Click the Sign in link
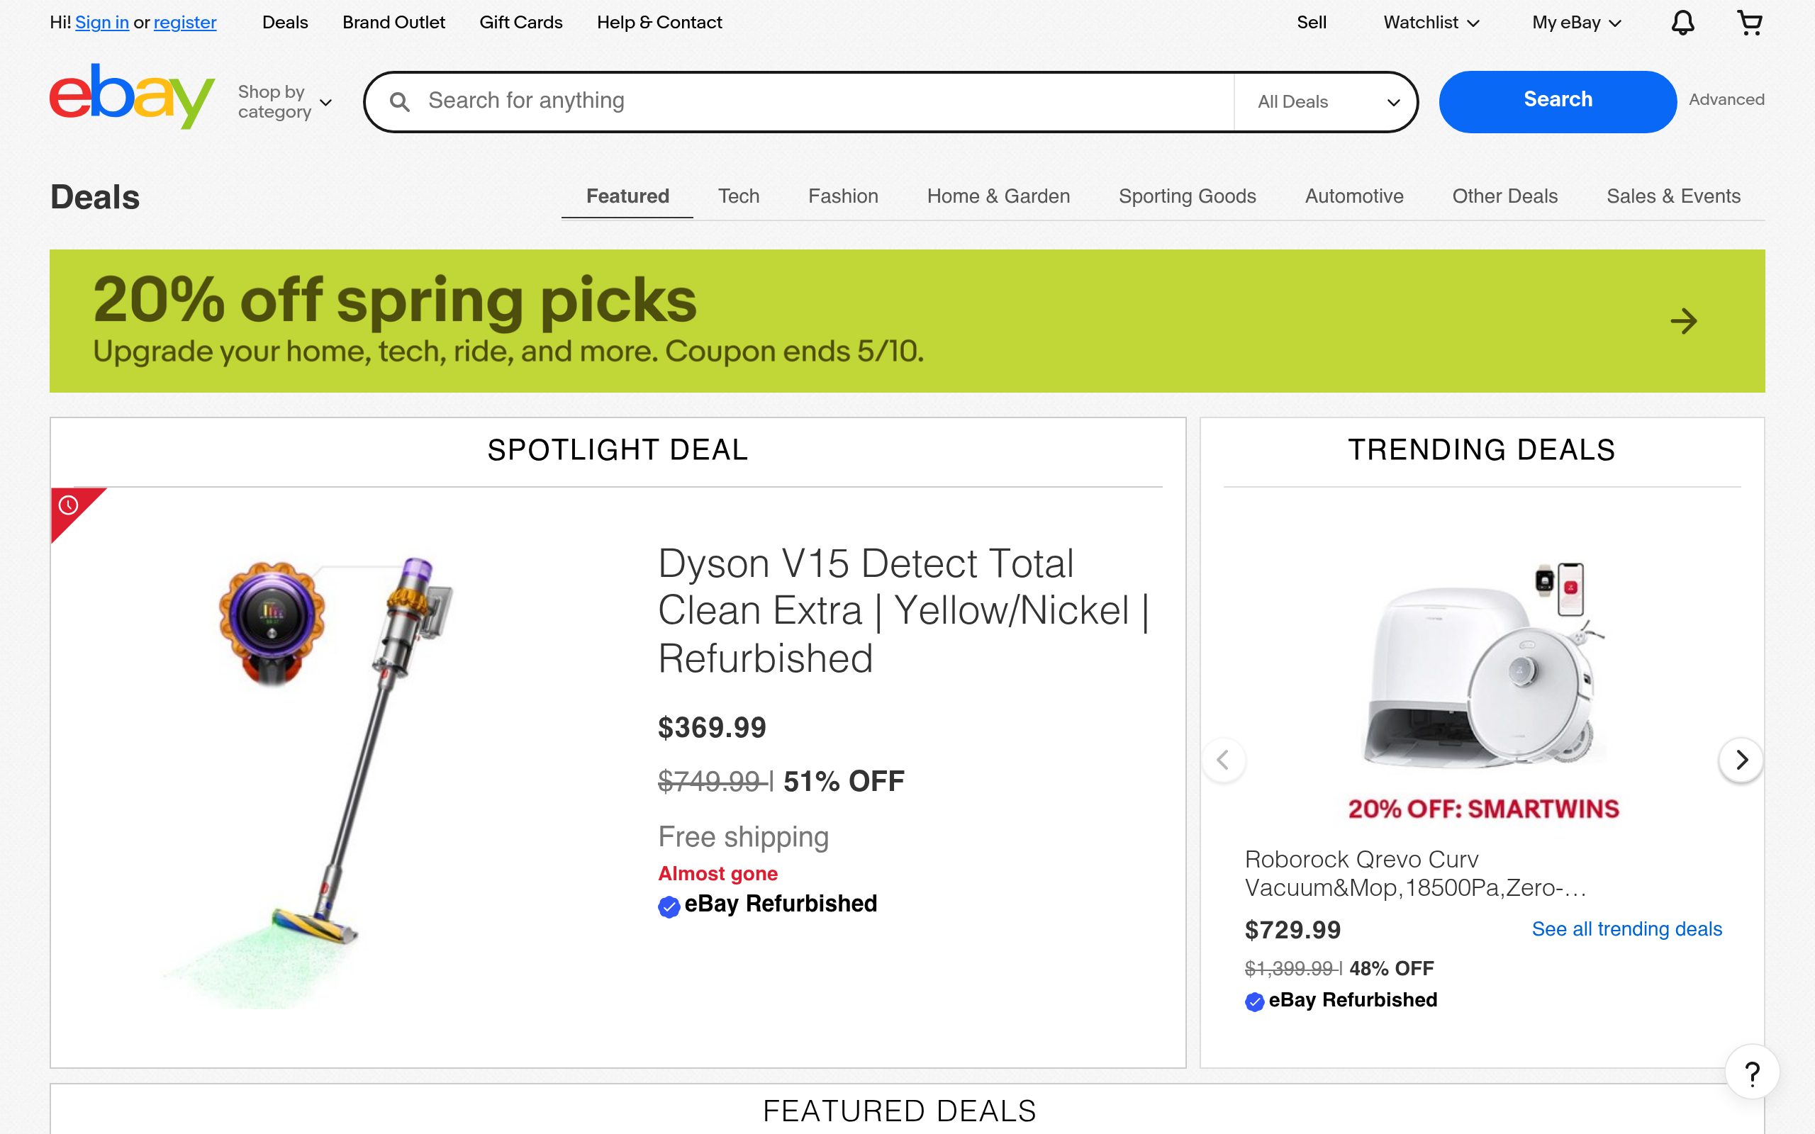The image size is (1815, 1134). (x=102, y=23)
